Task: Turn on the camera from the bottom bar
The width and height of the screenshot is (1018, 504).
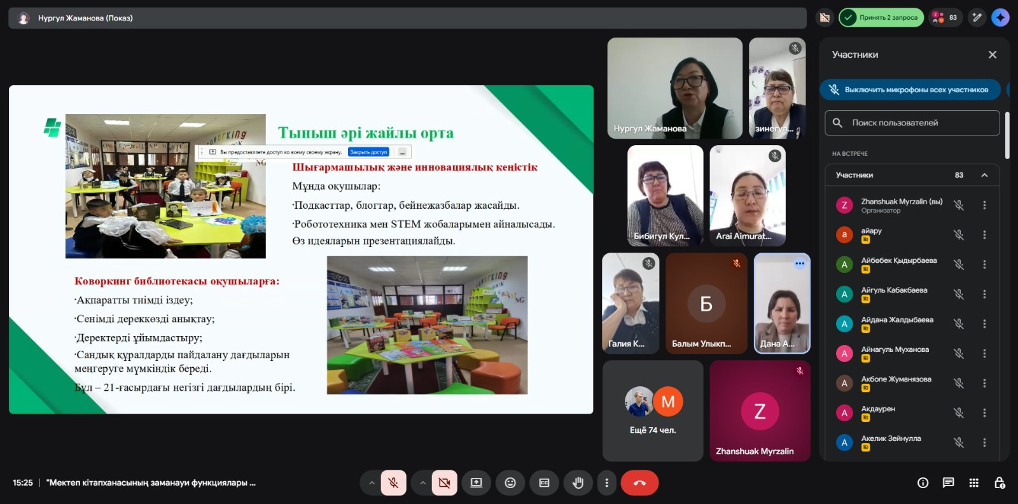Action: [444, 483]
